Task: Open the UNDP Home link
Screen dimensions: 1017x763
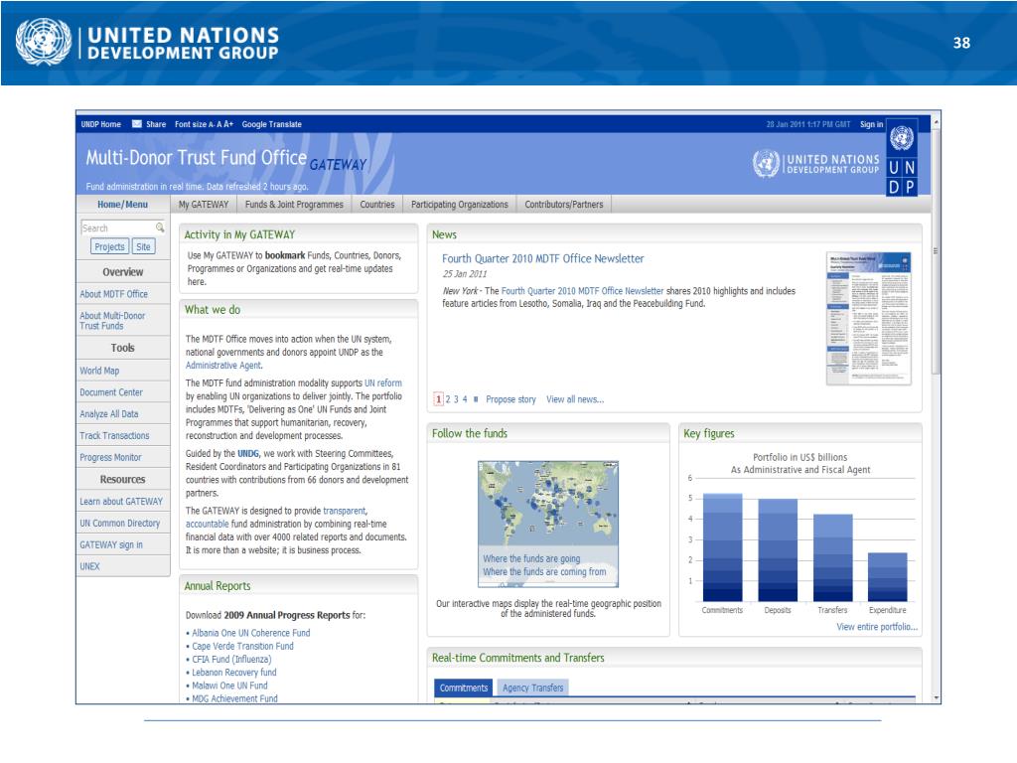Action: (100, 124)
